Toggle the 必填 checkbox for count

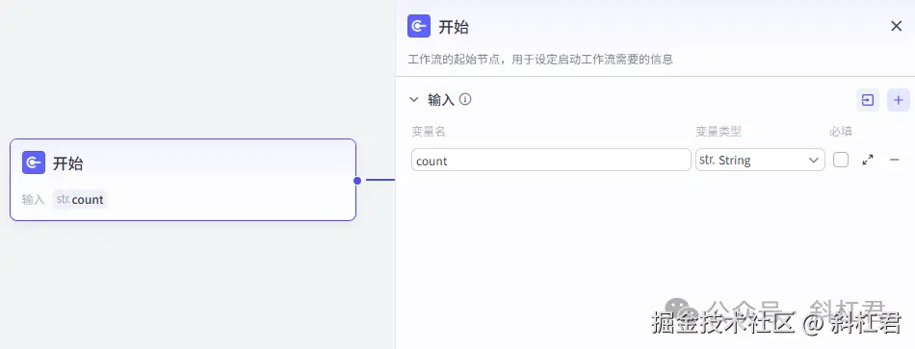pyautogui.click(x=841, y=160)
